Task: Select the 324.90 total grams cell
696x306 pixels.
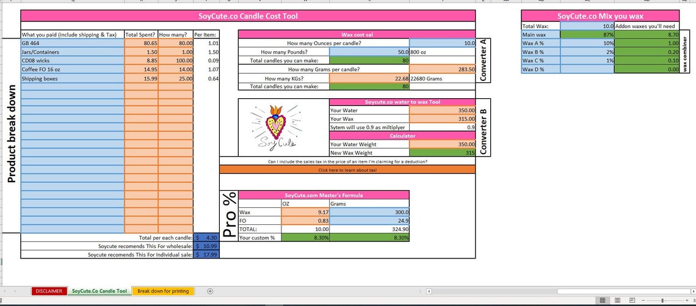Action: (369, 229)
